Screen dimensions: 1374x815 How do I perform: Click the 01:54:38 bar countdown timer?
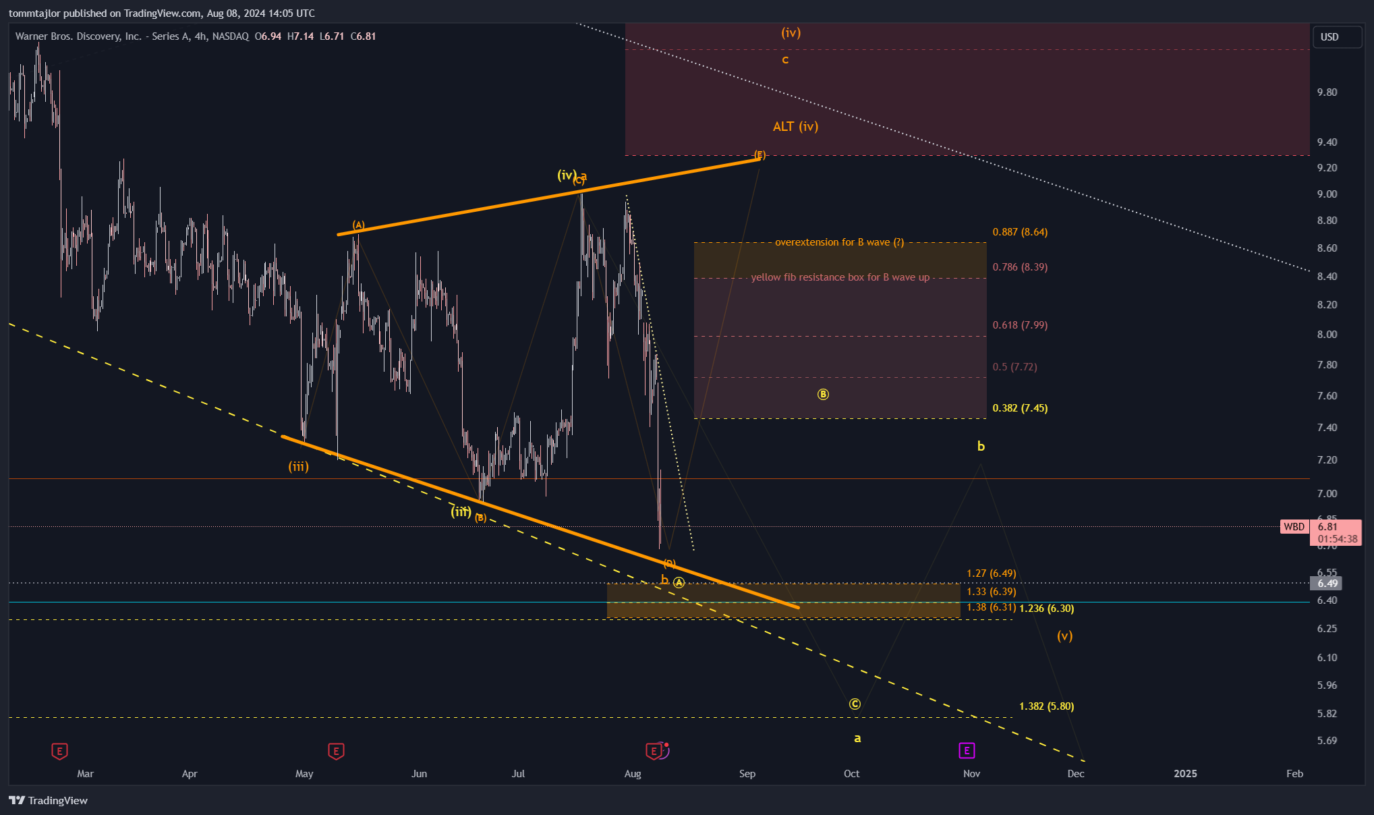point(1337,539)
